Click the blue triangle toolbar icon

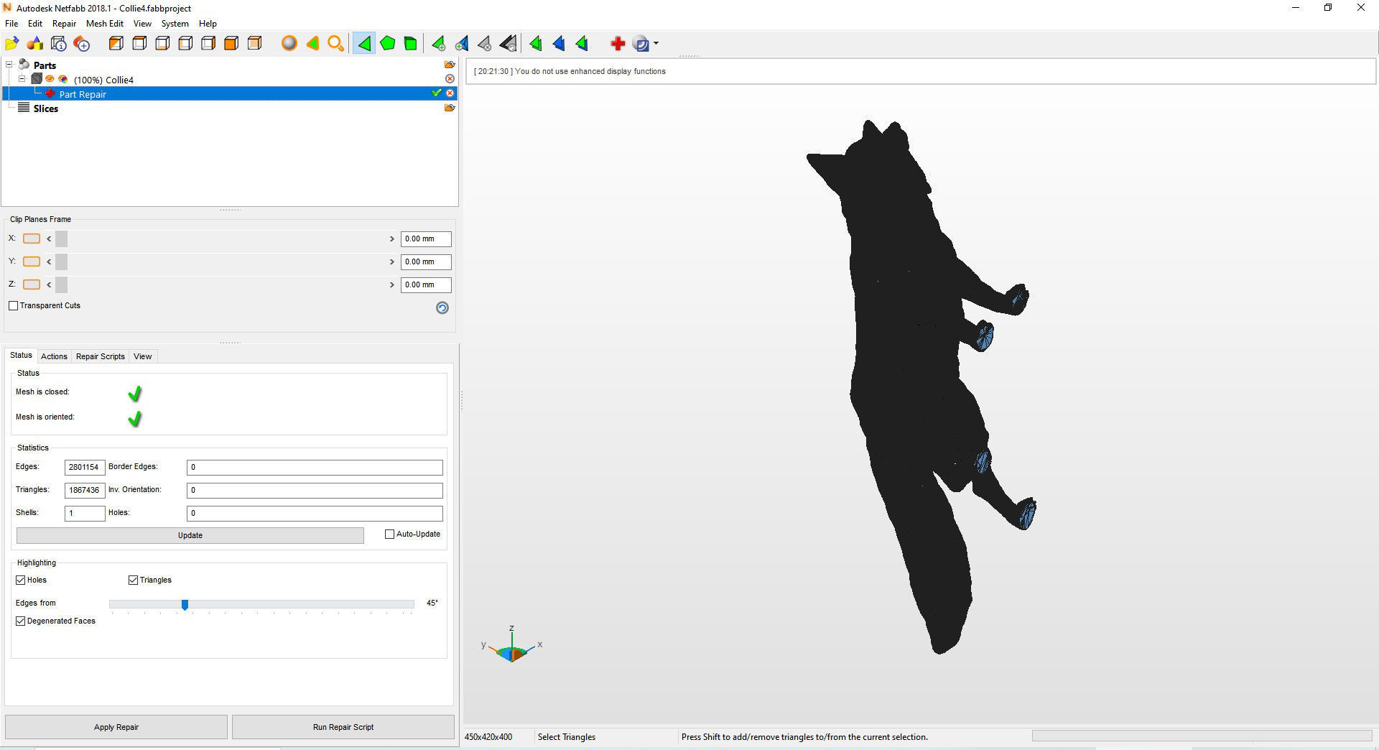(x=559, y=44)
